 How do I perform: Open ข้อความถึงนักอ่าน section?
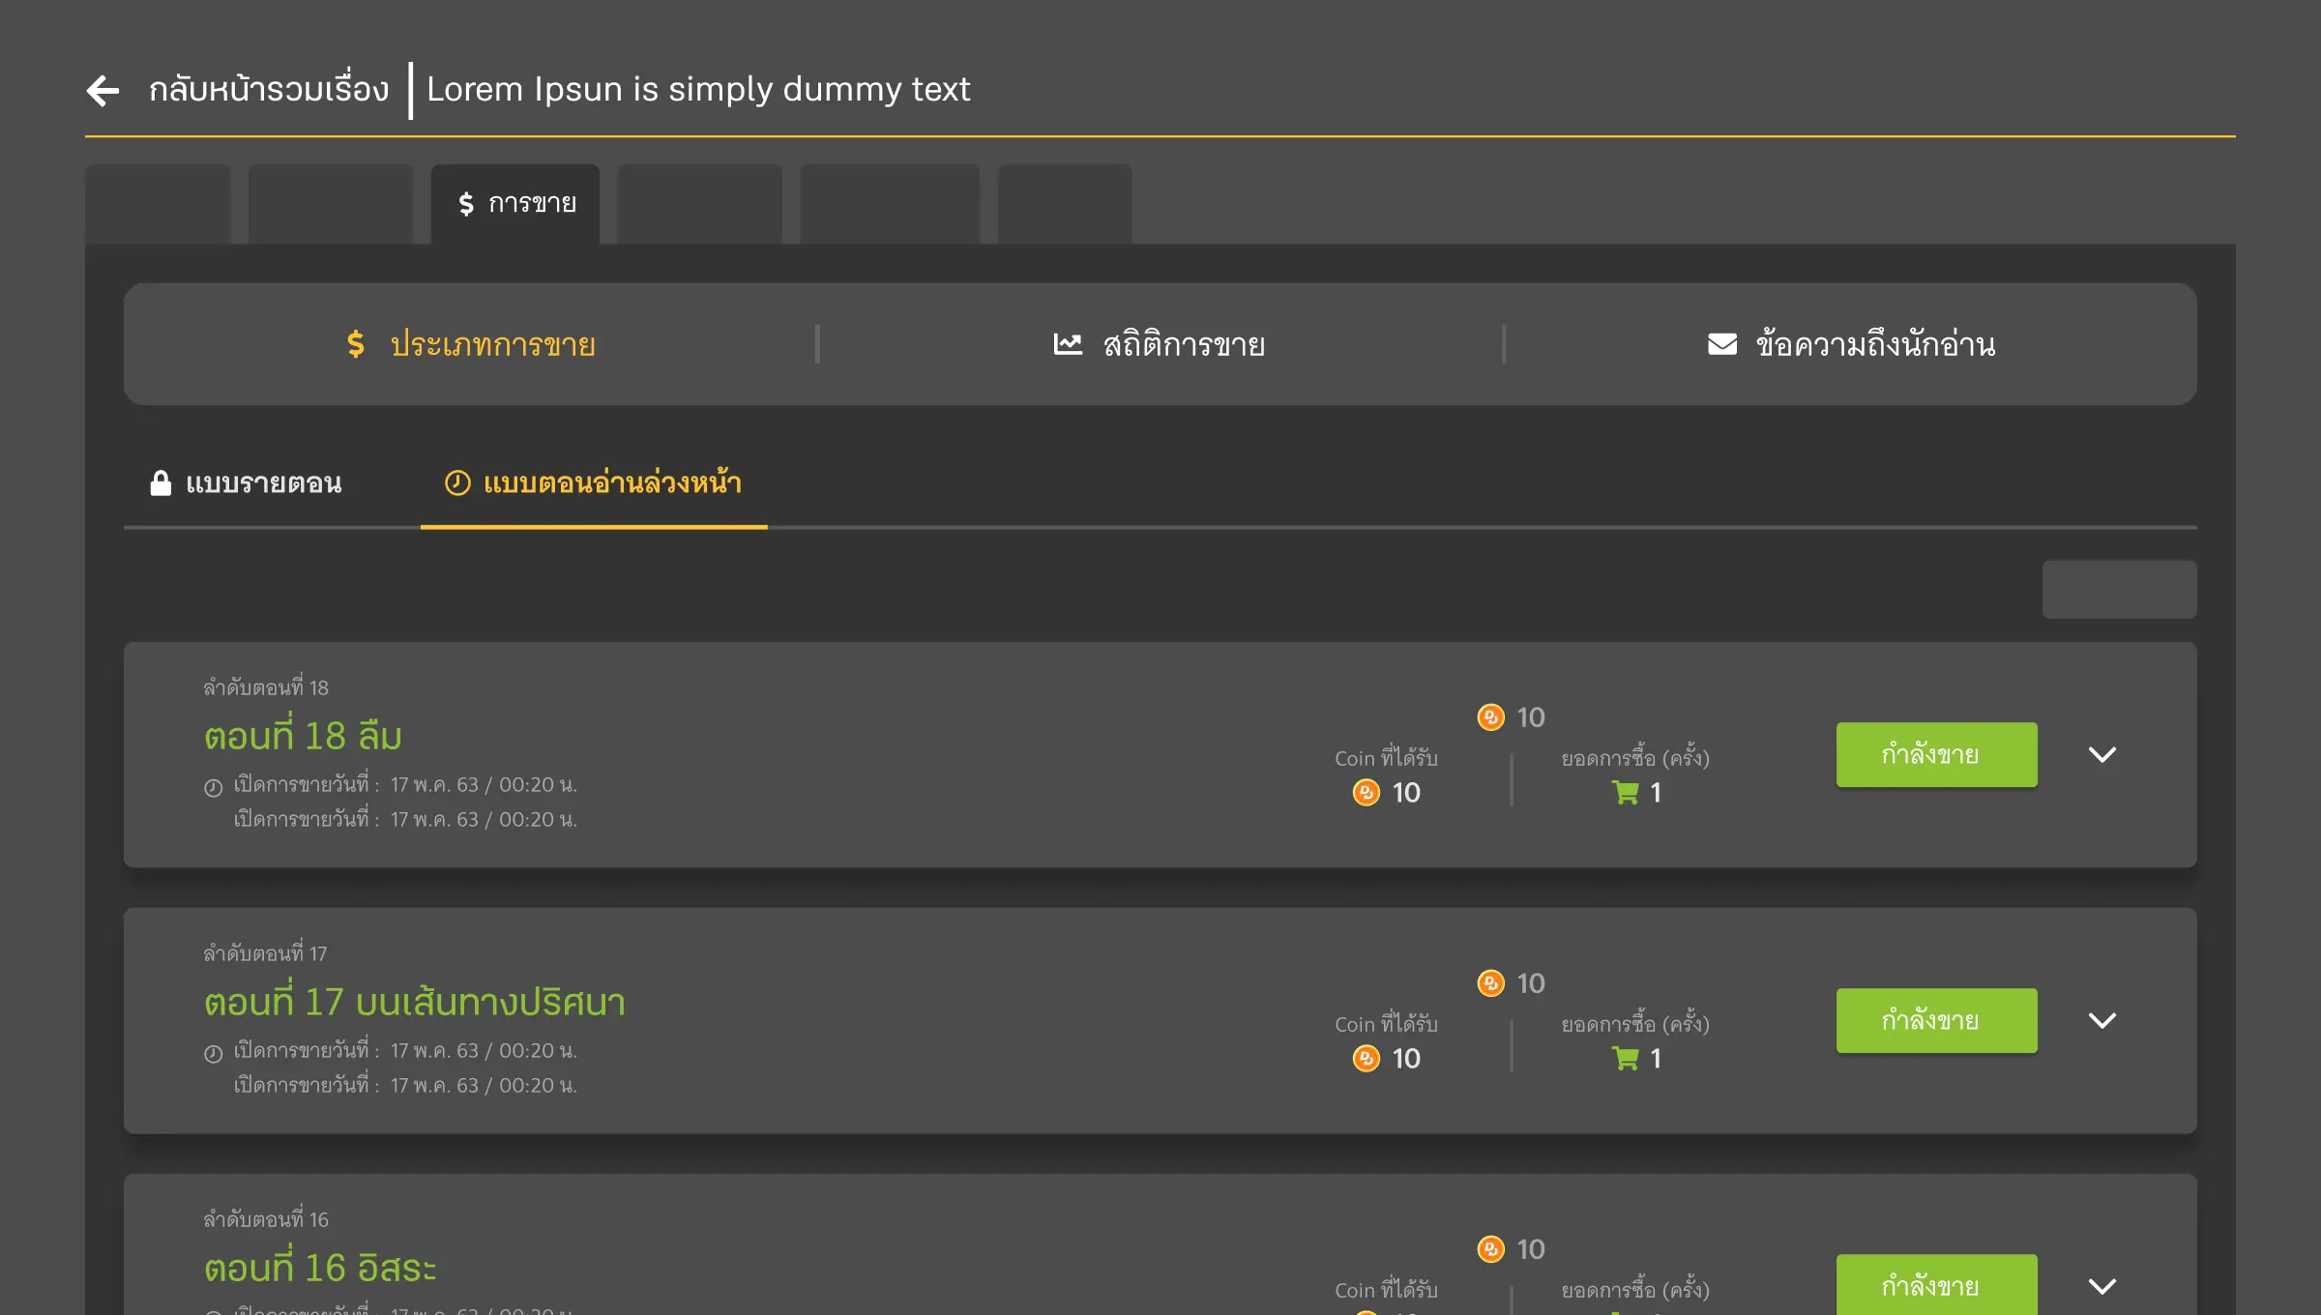tap(1874, 344)
